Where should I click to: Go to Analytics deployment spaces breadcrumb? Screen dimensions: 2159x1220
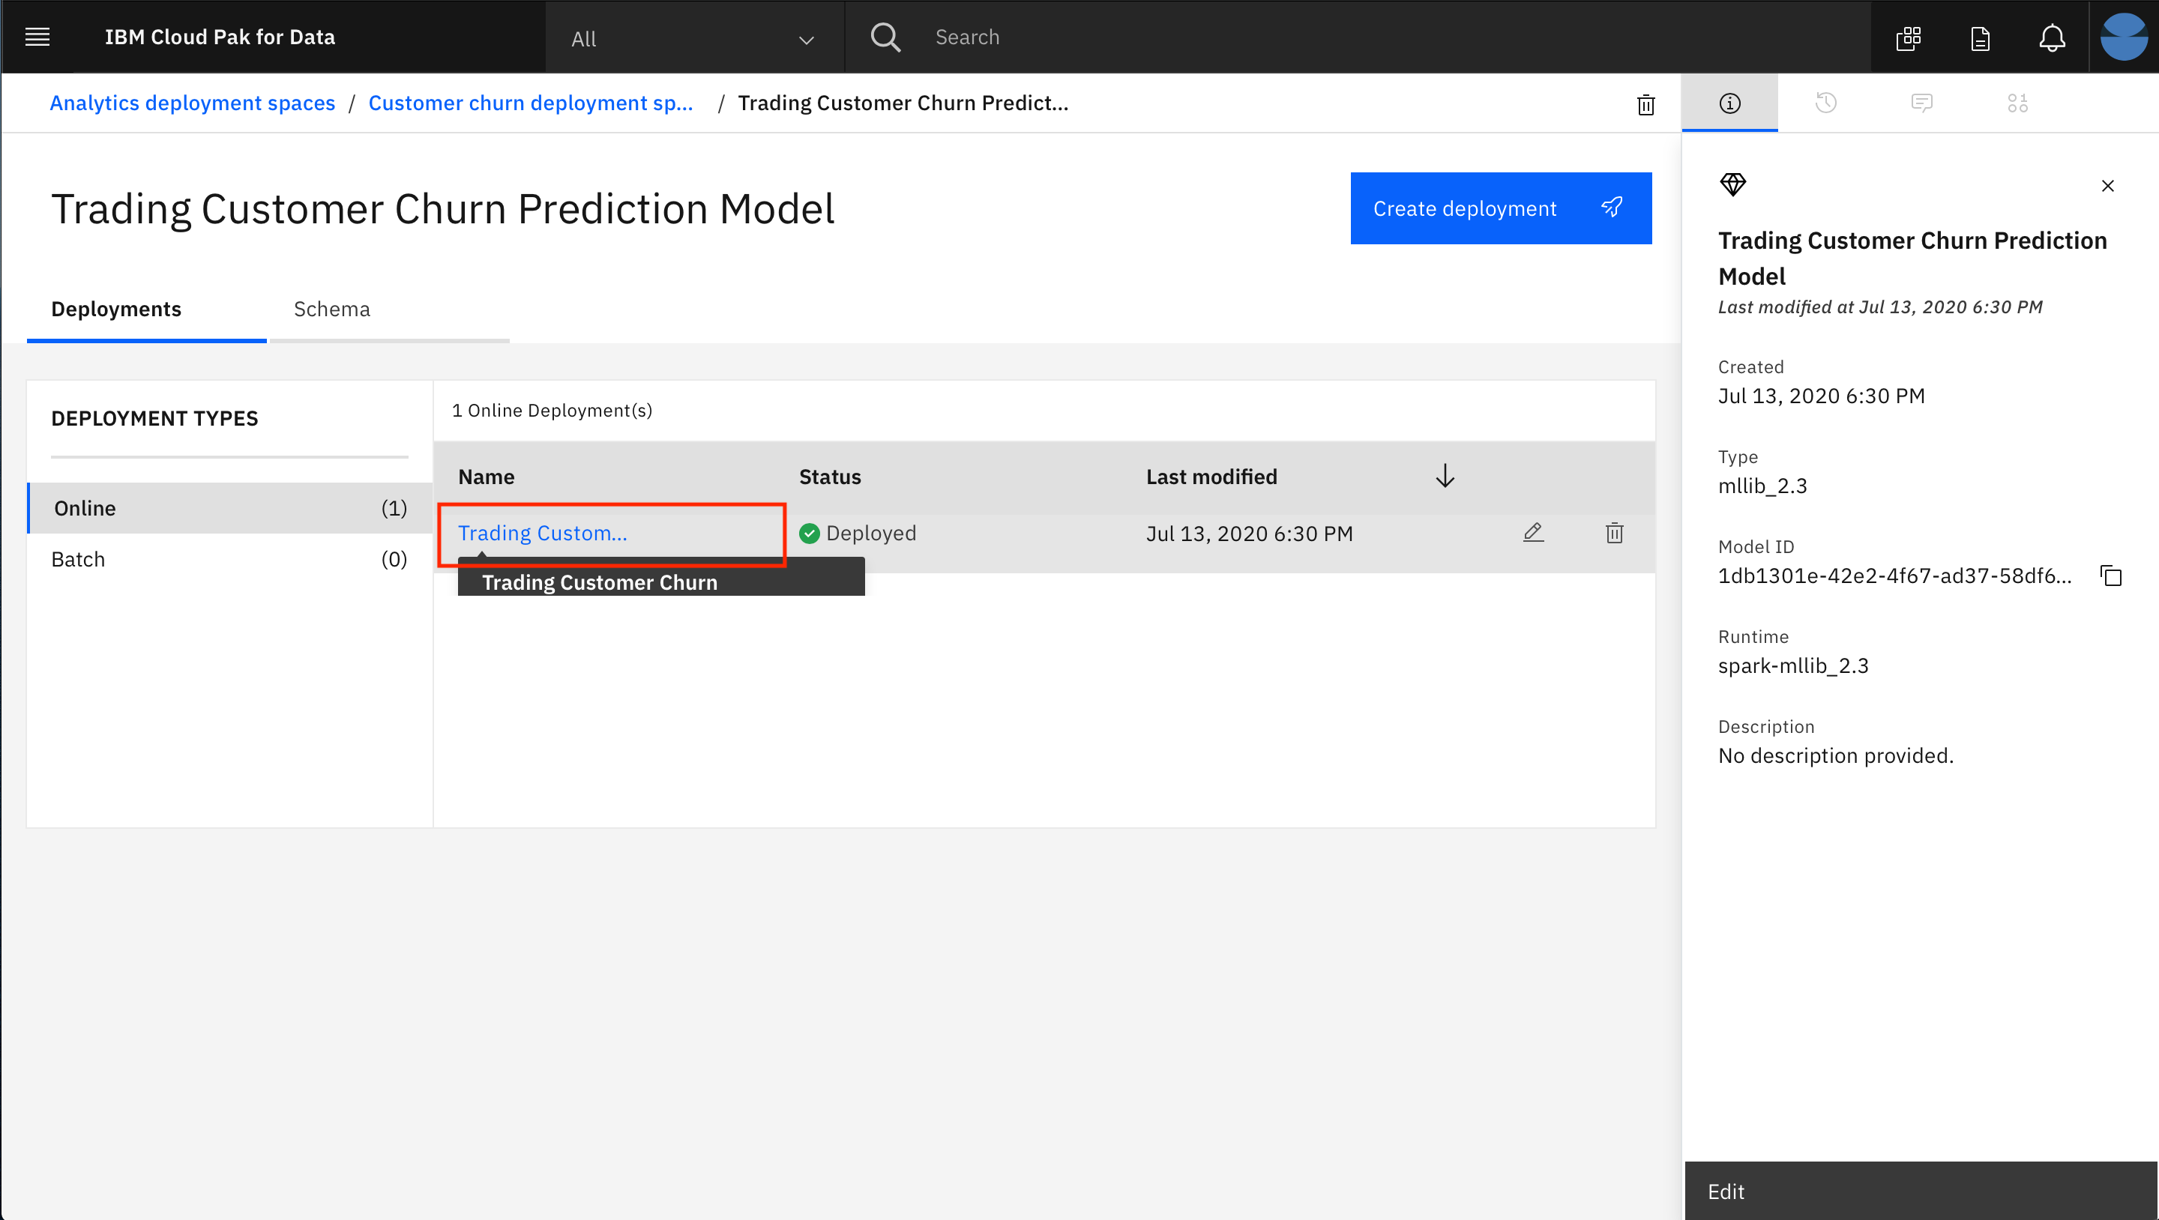click(x=192, y=103)
